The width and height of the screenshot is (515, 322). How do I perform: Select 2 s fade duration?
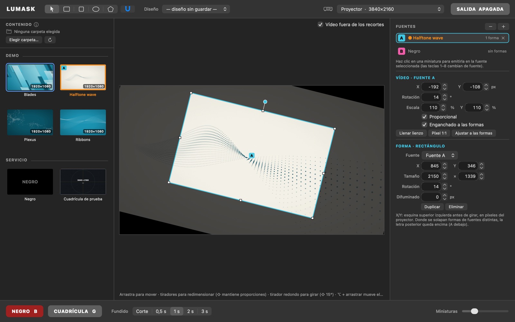[x=191, y=311]
